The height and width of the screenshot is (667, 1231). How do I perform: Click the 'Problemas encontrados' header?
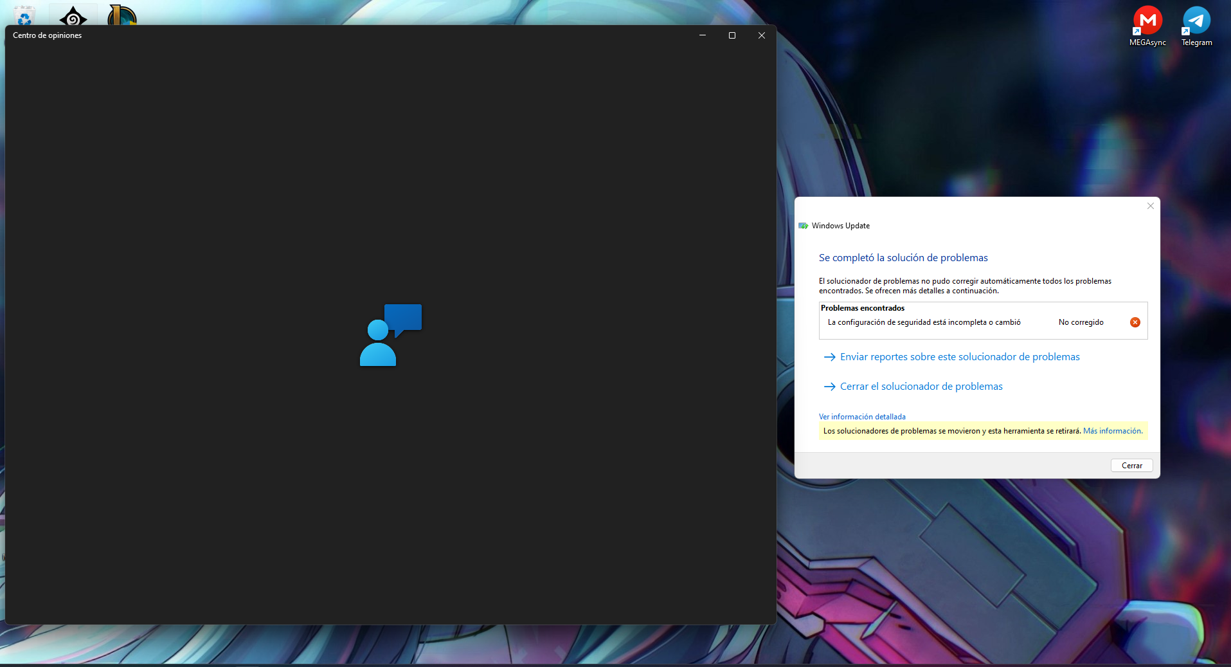tap(863, 308)
